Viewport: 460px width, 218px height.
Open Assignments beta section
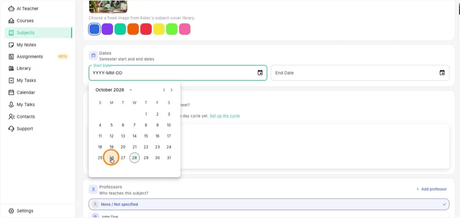[38, 56]
